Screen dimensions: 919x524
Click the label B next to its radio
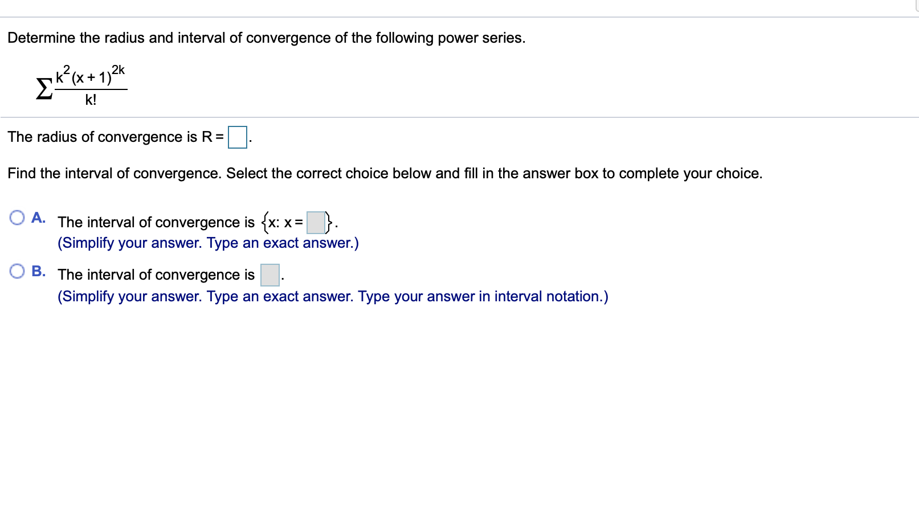click(38, 271)
